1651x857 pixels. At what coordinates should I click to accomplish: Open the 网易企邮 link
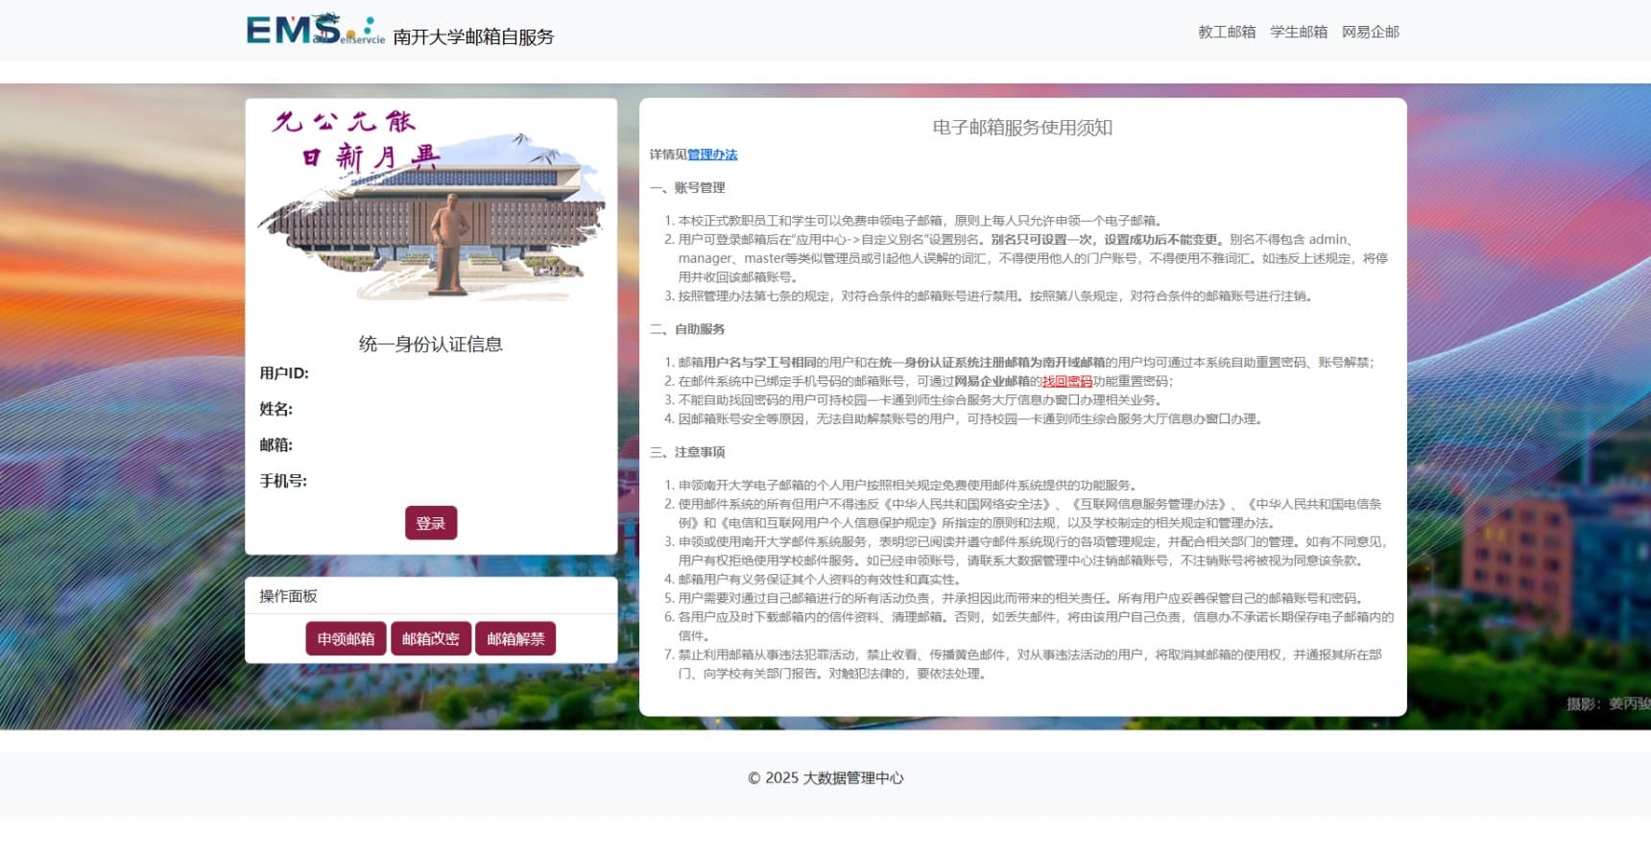1371,32
